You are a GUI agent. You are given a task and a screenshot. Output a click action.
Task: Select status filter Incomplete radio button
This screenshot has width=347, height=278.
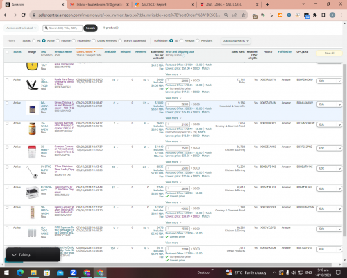point(74,40)
